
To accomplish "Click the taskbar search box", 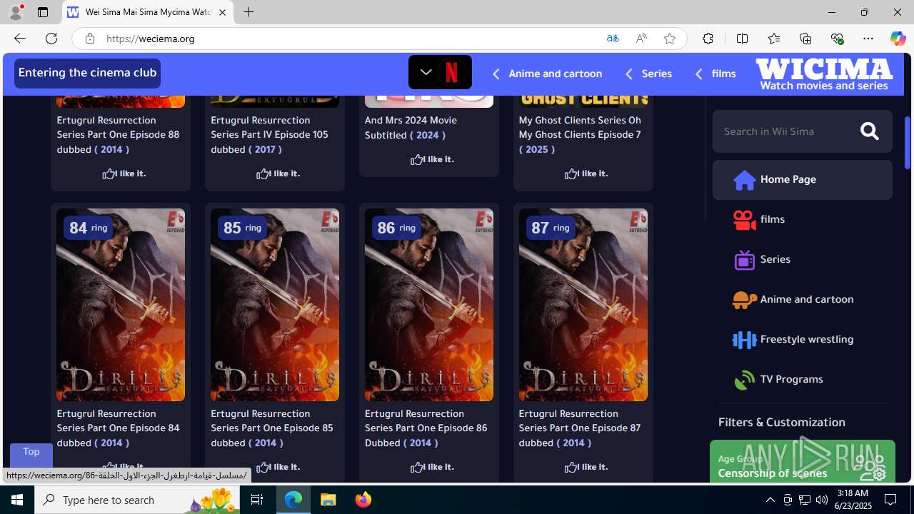I will [138, 500].
